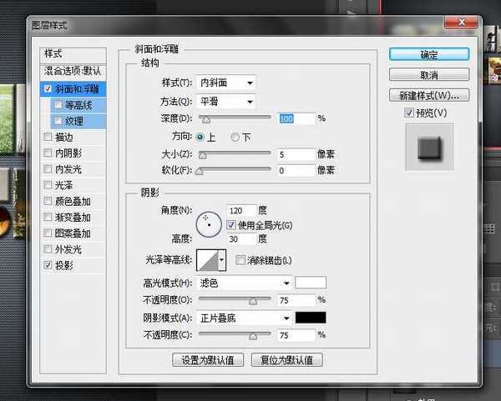This screenshot has width=501, height=401.
Task: Click the 深度 slider track
Action: [x=234, y=119]
